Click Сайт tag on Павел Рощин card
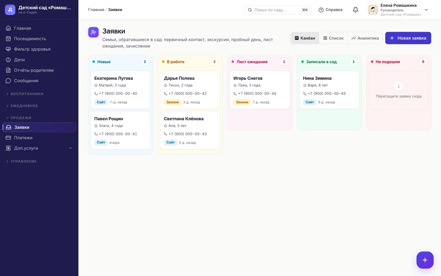441x276 pixels. coord(101,142)
